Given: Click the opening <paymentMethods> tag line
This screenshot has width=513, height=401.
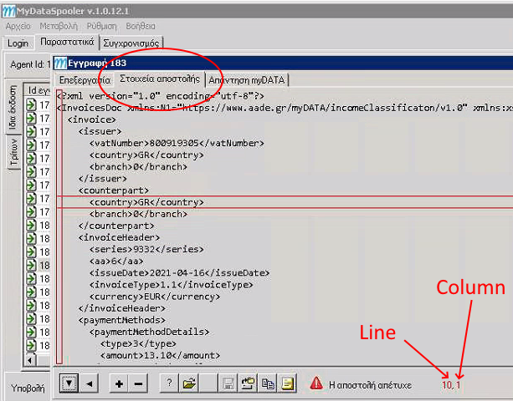Looking at the screenshot, I should coord(121,320).
